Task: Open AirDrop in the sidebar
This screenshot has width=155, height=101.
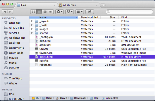Action: pos(15,33)
